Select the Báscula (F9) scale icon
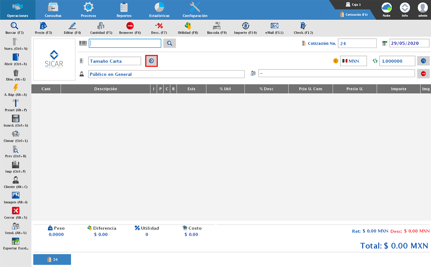The width and height of the screenshot is (431, 267). (216, 26)
